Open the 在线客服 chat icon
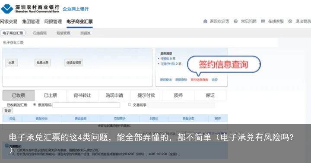The height and width of the screenshot is (163, 311). 263,21
